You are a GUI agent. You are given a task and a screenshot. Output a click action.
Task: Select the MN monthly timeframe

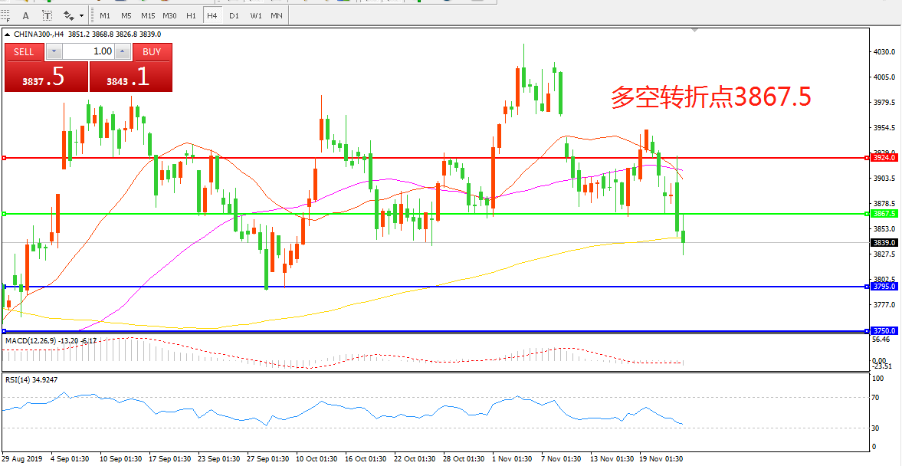pos(276,15)
